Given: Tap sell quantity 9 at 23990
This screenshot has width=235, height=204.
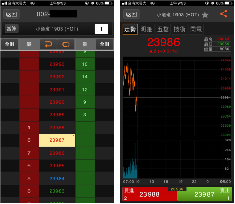Looking at the screenshot, I should point(85,102).
